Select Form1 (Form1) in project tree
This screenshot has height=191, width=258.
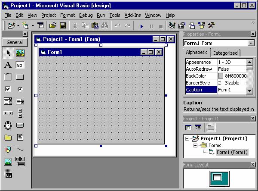coord(232,152)
